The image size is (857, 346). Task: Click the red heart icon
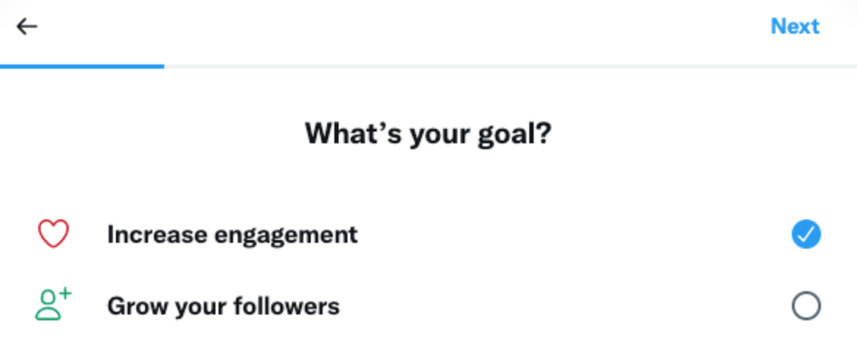pos(53,235)
